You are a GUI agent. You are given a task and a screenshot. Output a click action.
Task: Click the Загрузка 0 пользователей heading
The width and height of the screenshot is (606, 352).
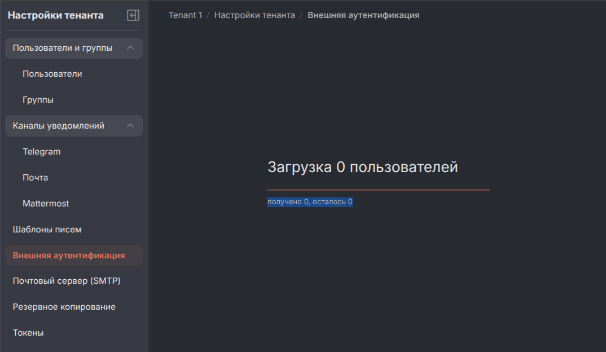click(x=362, y=167)
